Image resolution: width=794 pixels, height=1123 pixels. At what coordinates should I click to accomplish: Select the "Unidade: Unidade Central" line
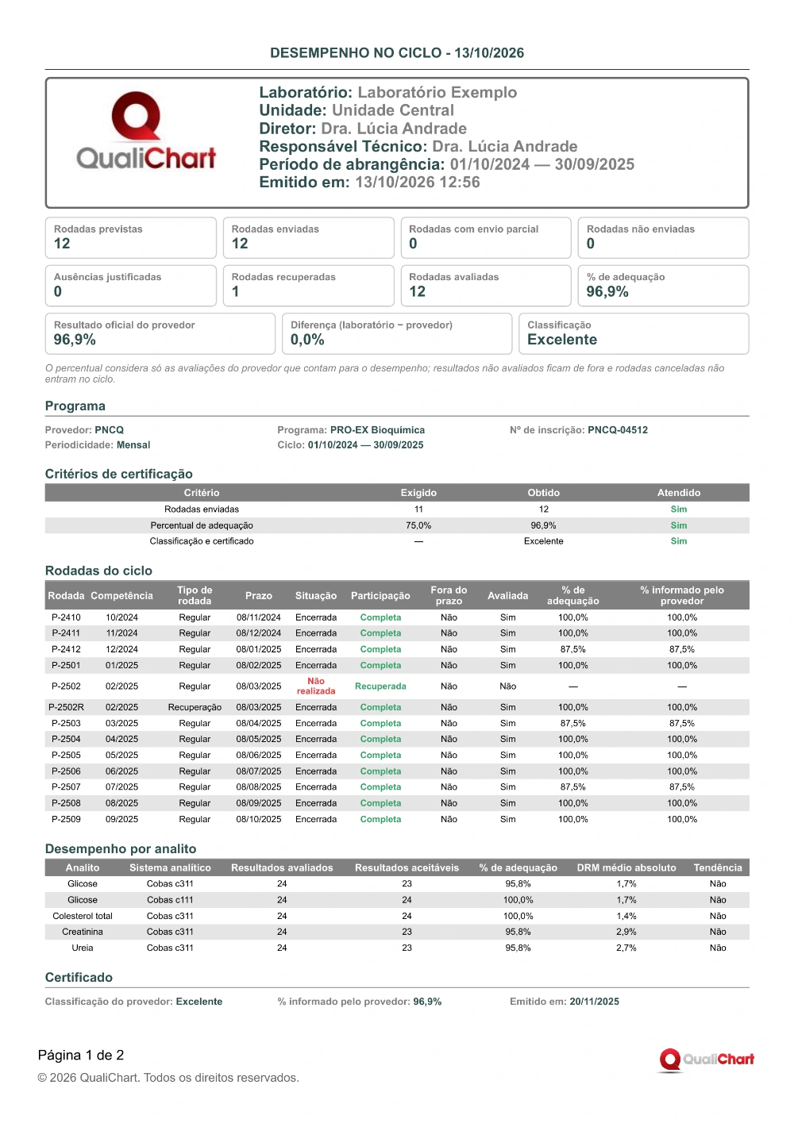point(357,110)
